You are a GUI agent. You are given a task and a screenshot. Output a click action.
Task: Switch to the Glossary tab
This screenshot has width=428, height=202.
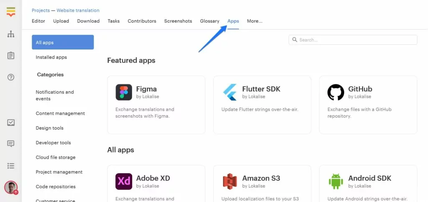[x=210, y=21]
